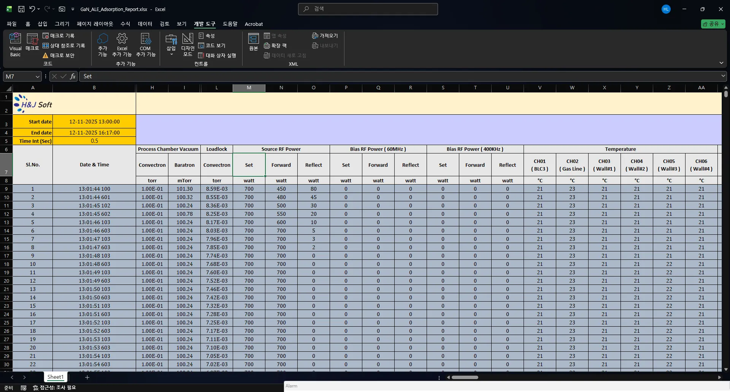
Task: Add a new sheet with the plus button
Action: tap(87, 377)
